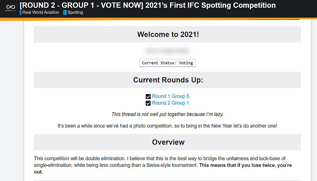This screenshot has width=317, height=181.
Task: Click the Current Rounds Up heading
Action: click(x=168, y=80)
